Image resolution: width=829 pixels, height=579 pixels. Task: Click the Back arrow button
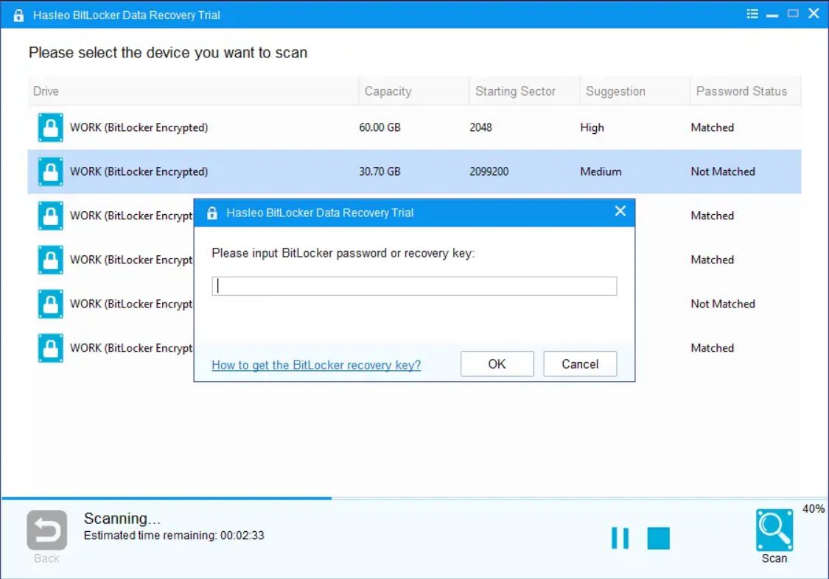[46, 530]
